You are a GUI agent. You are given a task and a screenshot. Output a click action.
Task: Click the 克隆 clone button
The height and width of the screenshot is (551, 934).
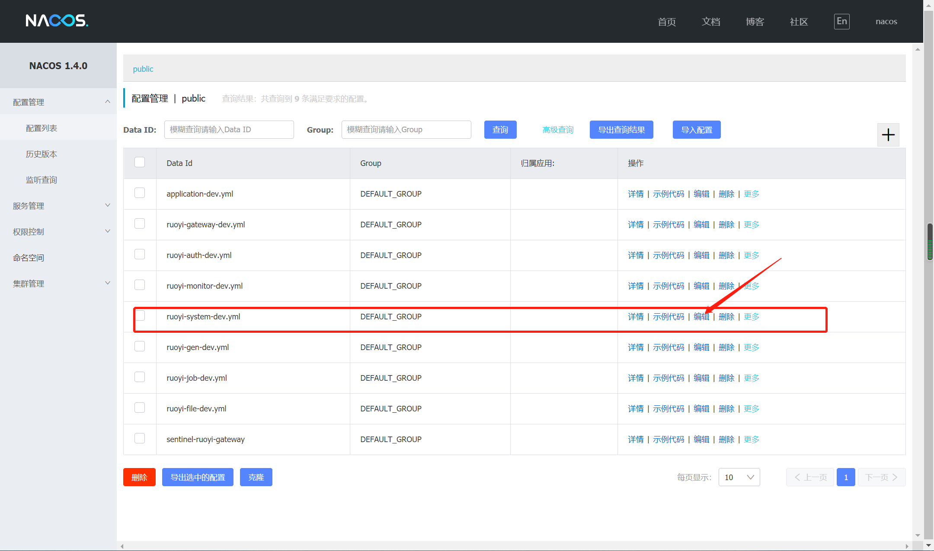point(256,477)
